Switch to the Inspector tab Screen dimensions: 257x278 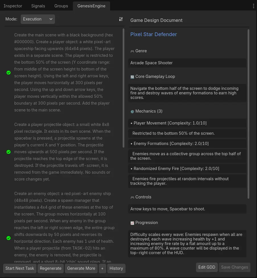coord(13,6)
